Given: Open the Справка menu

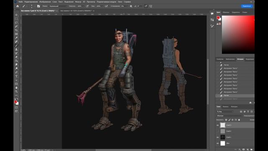Looking at the screenshot, I should click(127, 2).
